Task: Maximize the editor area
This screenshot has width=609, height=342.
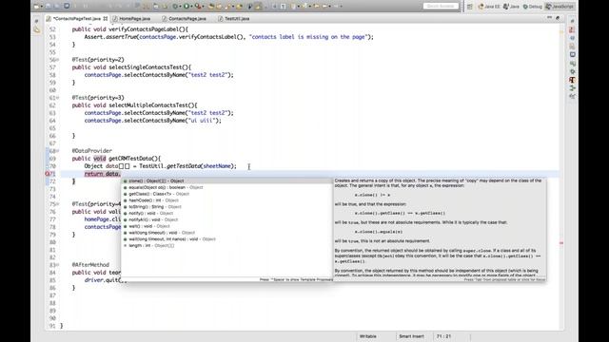Action: coord(558,18)
